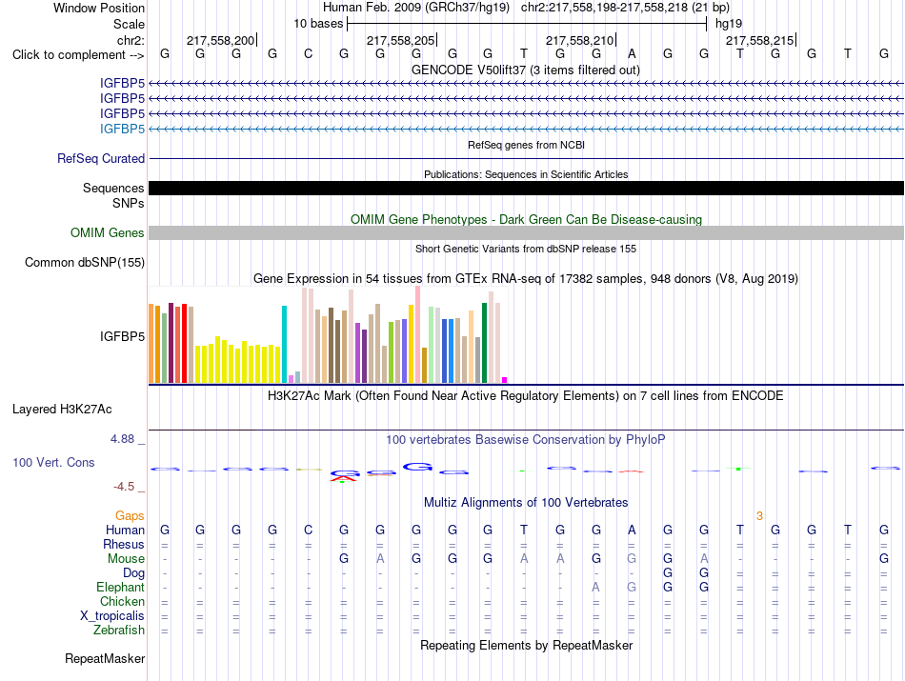Click the 'C' base in the Human alignment row
The width and height of the screenshot is (905, 681).
tap(309, 530)
